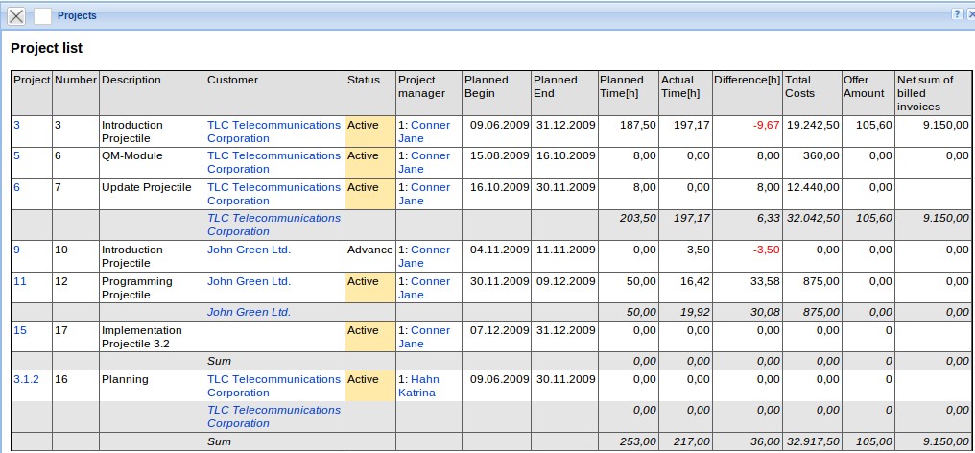The width and height of the screenshot is (975, 453).
Task: Open help with the question mark icon
Action: [x=957, y=14]
